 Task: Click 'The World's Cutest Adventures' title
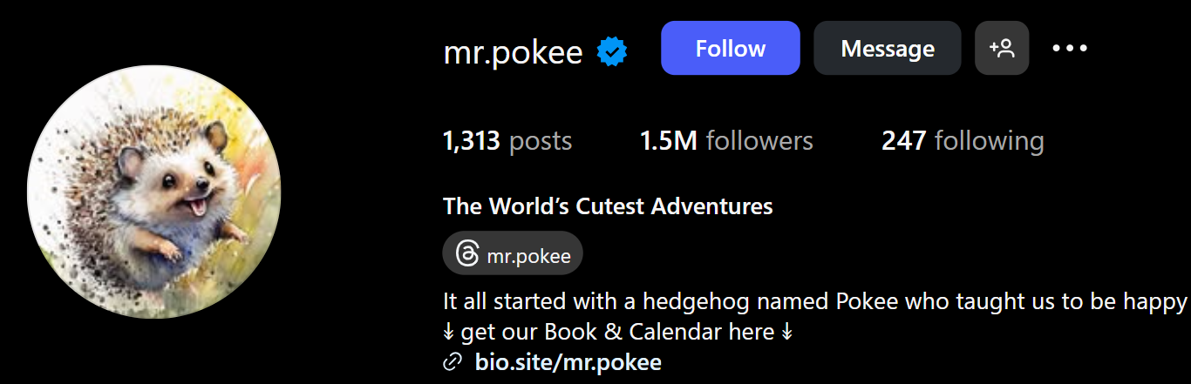point(608,206)
